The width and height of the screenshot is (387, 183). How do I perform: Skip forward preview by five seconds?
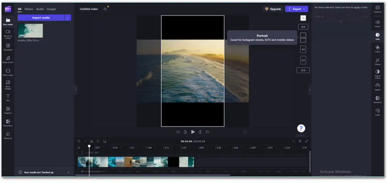click(200, 132)
